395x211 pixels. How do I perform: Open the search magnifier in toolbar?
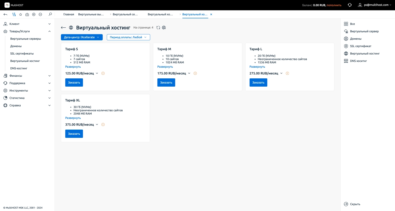(x=50, y=14)
